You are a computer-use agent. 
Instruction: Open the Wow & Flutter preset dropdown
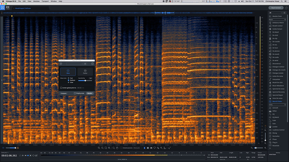pyautogui.click(x=75, y=64)
